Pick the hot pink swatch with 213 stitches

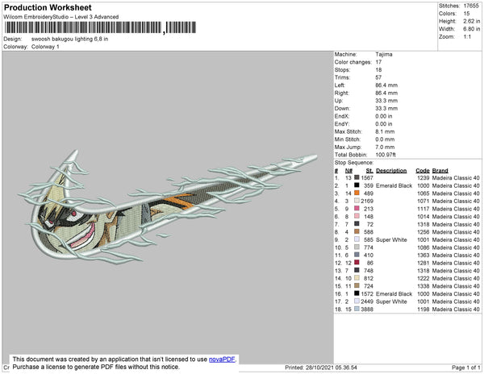point(357,209)
